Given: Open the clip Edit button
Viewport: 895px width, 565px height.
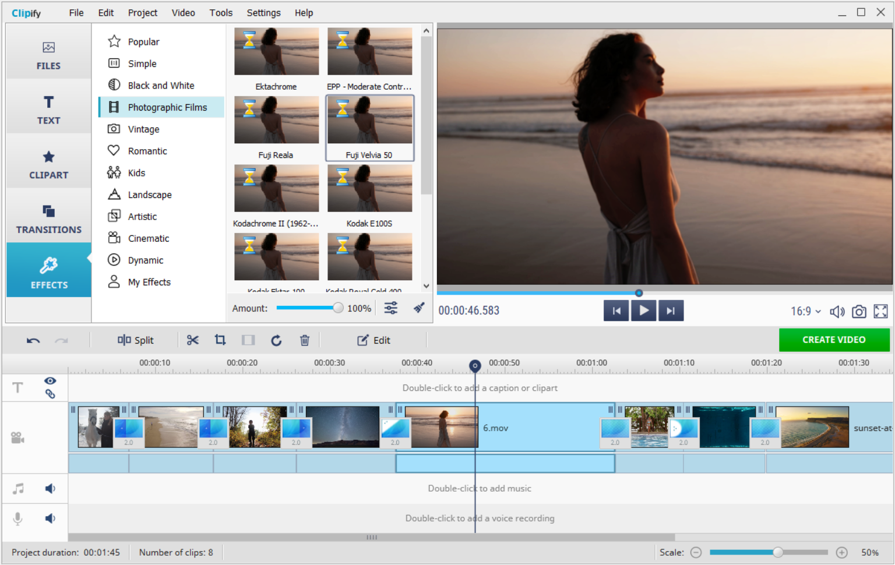Looking at the screenshot, I should point(373,340).
